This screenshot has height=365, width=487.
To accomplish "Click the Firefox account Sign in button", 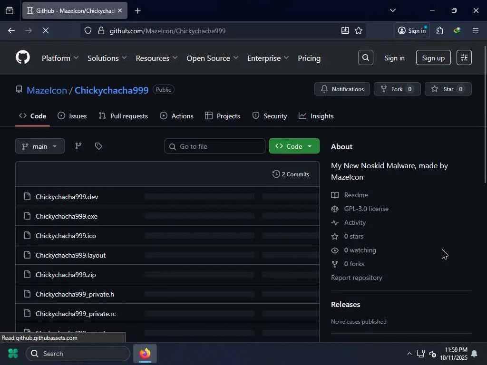I will [x=412, y=31].
